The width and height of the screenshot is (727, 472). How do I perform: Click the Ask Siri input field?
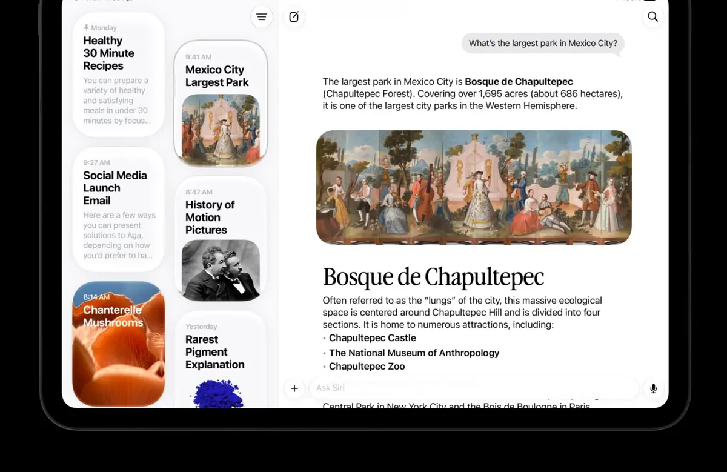pyautogui.click(x=474, y=388)
